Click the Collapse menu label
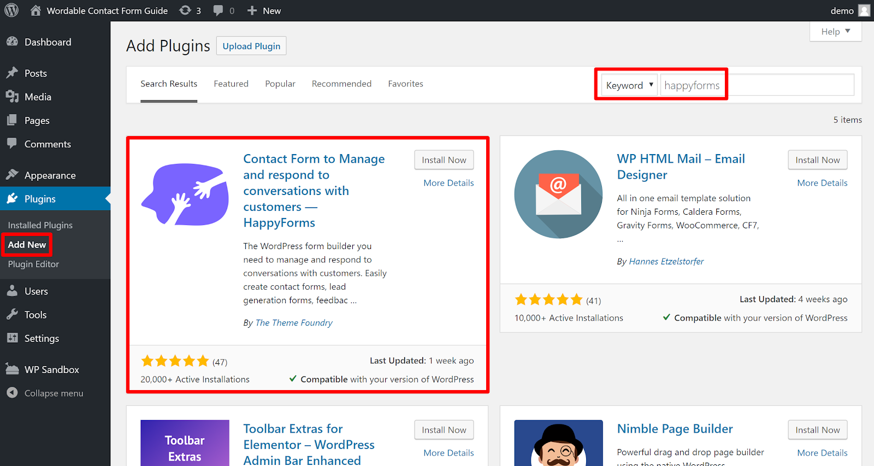The image size is (874, 466). (54, 393)
